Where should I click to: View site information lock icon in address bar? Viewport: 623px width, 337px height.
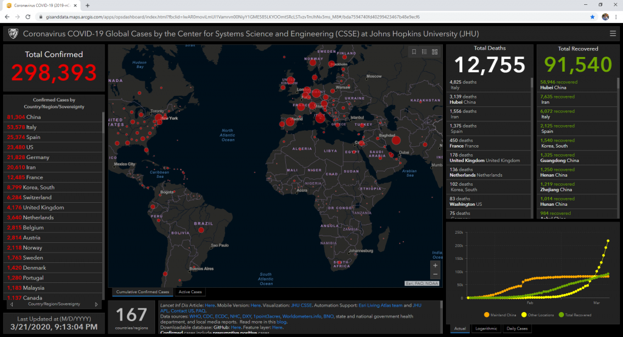[41, 17]
